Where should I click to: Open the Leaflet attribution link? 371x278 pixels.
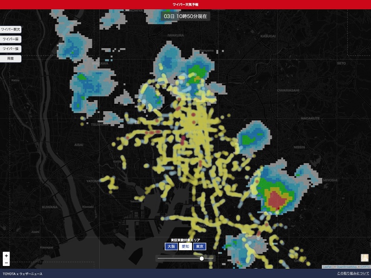[327, 267]
